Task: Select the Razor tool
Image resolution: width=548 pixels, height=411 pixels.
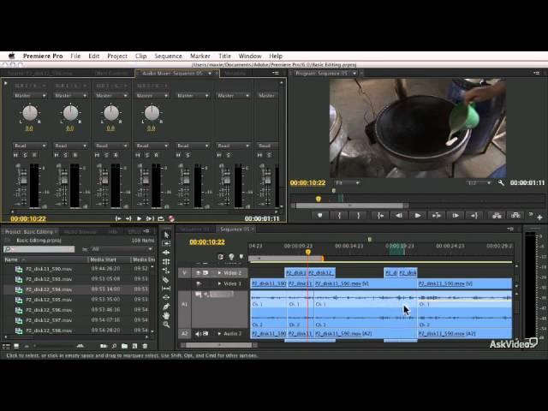Action: [x=166, y=280]
